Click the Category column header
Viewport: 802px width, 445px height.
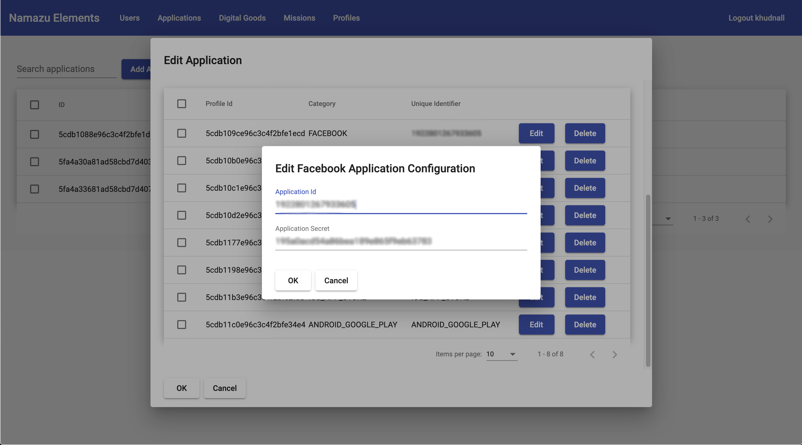(322, 103)
